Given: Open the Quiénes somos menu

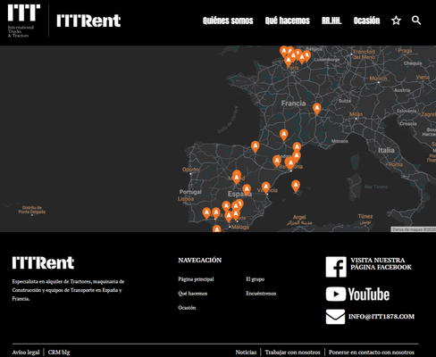Looking at the screenshot, I should (x=228, y=21).
